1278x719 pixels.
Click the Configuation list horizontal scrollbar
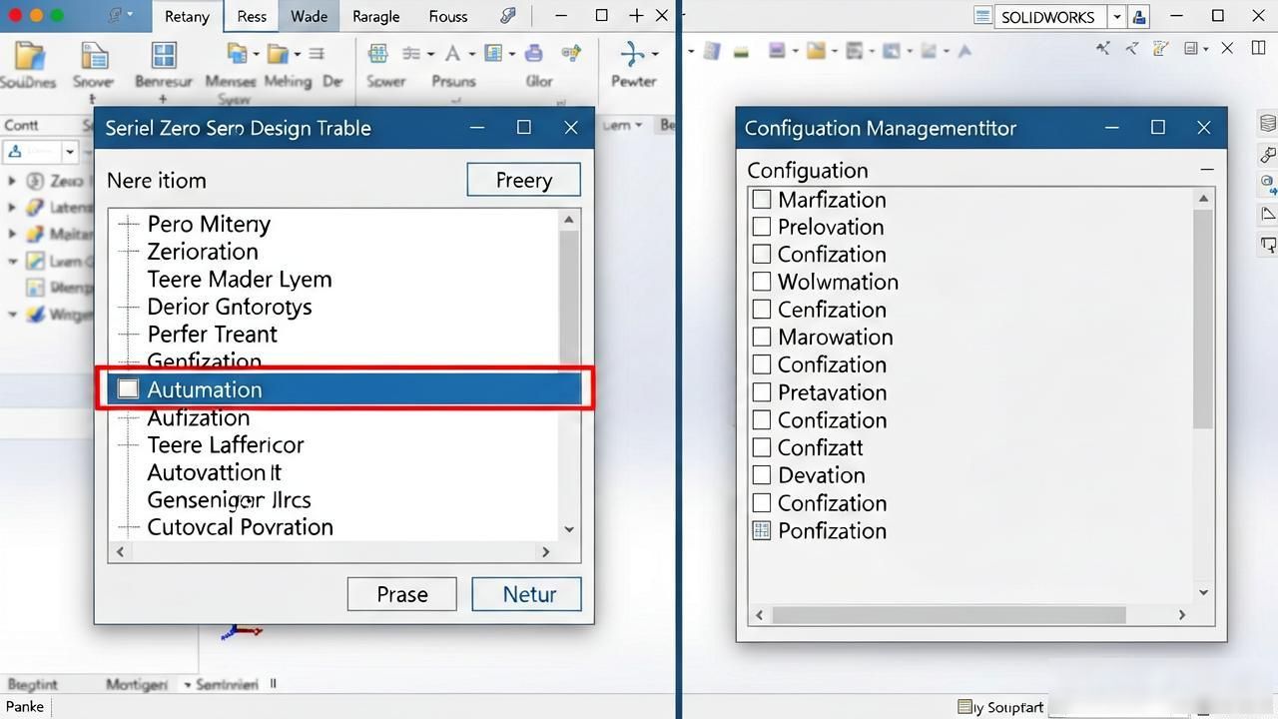tap(970, 615)
